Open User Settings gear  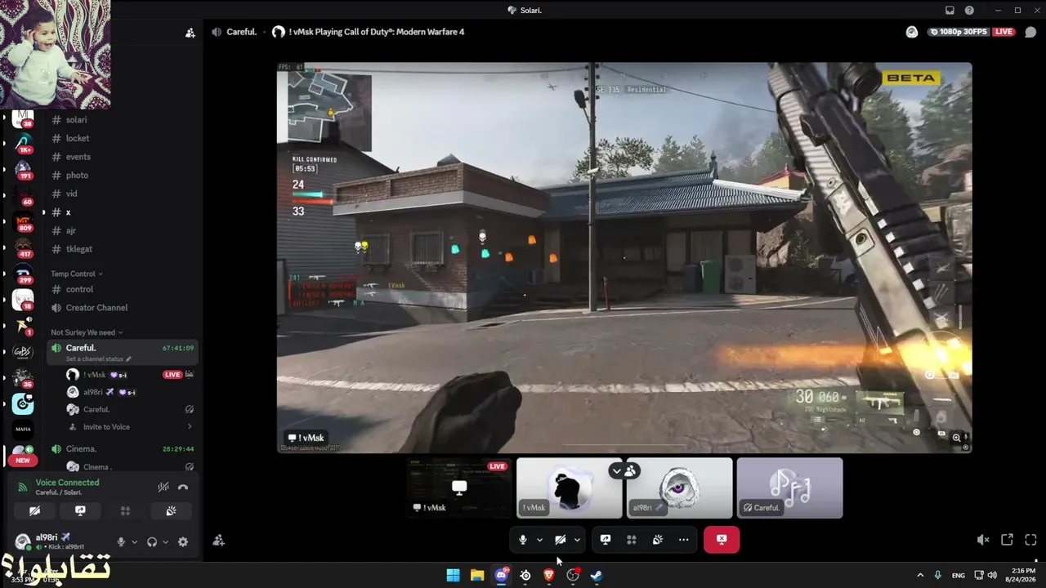click(x=183, y=541)
